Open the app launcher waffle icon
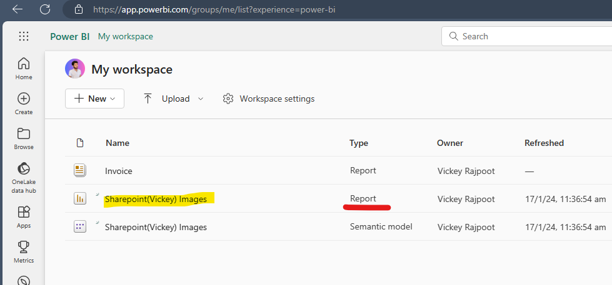Screen dimensions: 612x285 click(x=24, y=36)
